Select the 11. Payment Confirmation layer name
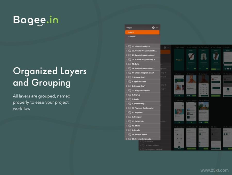232x175 pixels. pos(143,108)
